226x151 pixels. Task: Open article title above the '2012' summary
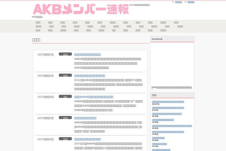point(90,76)
